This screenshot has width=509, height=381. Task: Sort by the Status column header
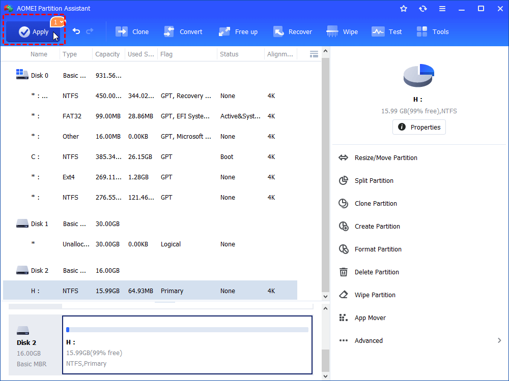[229, 54]
